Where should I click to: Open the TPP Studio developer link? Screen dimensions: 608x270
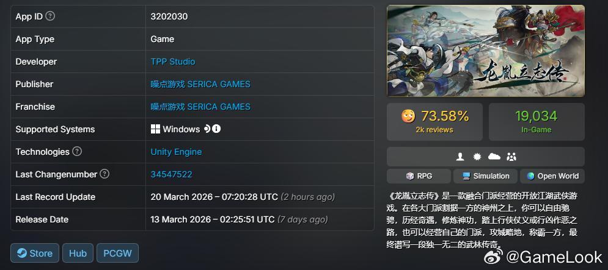click(x=173, y=62)
